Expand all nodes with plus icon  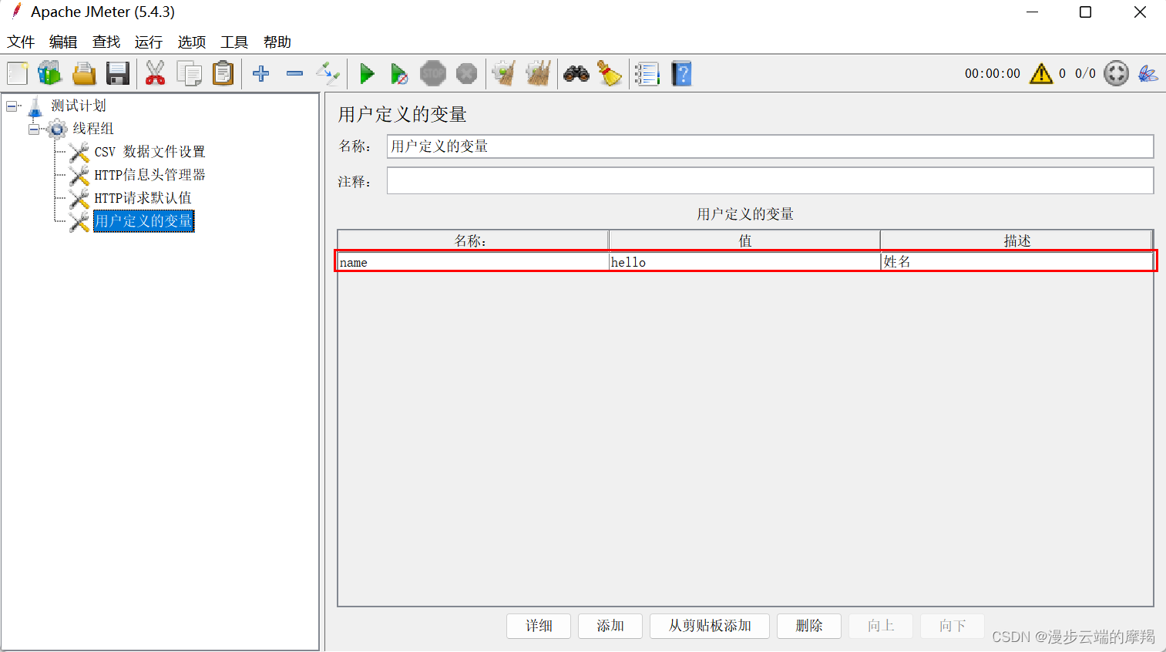coord(261,74)
